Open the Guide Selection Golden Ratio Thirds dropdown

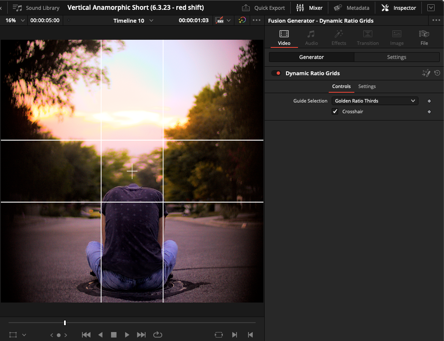[x=375, y=101]
